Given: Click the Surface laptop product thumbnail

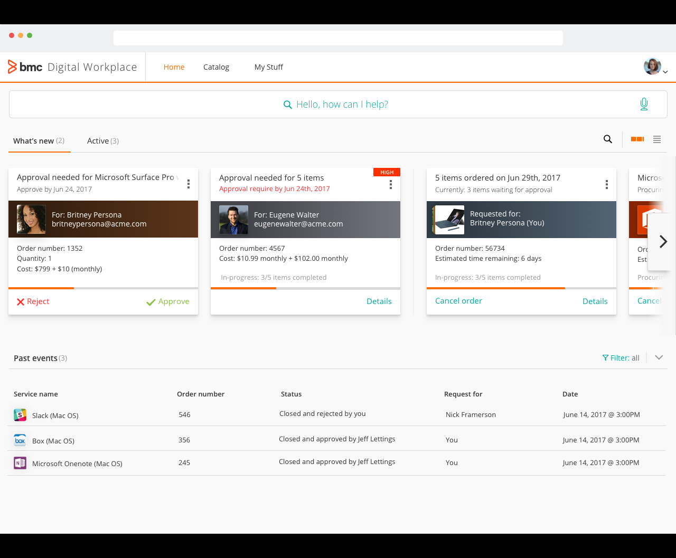Looking at the screenshot, I should [x=449, y=220].
